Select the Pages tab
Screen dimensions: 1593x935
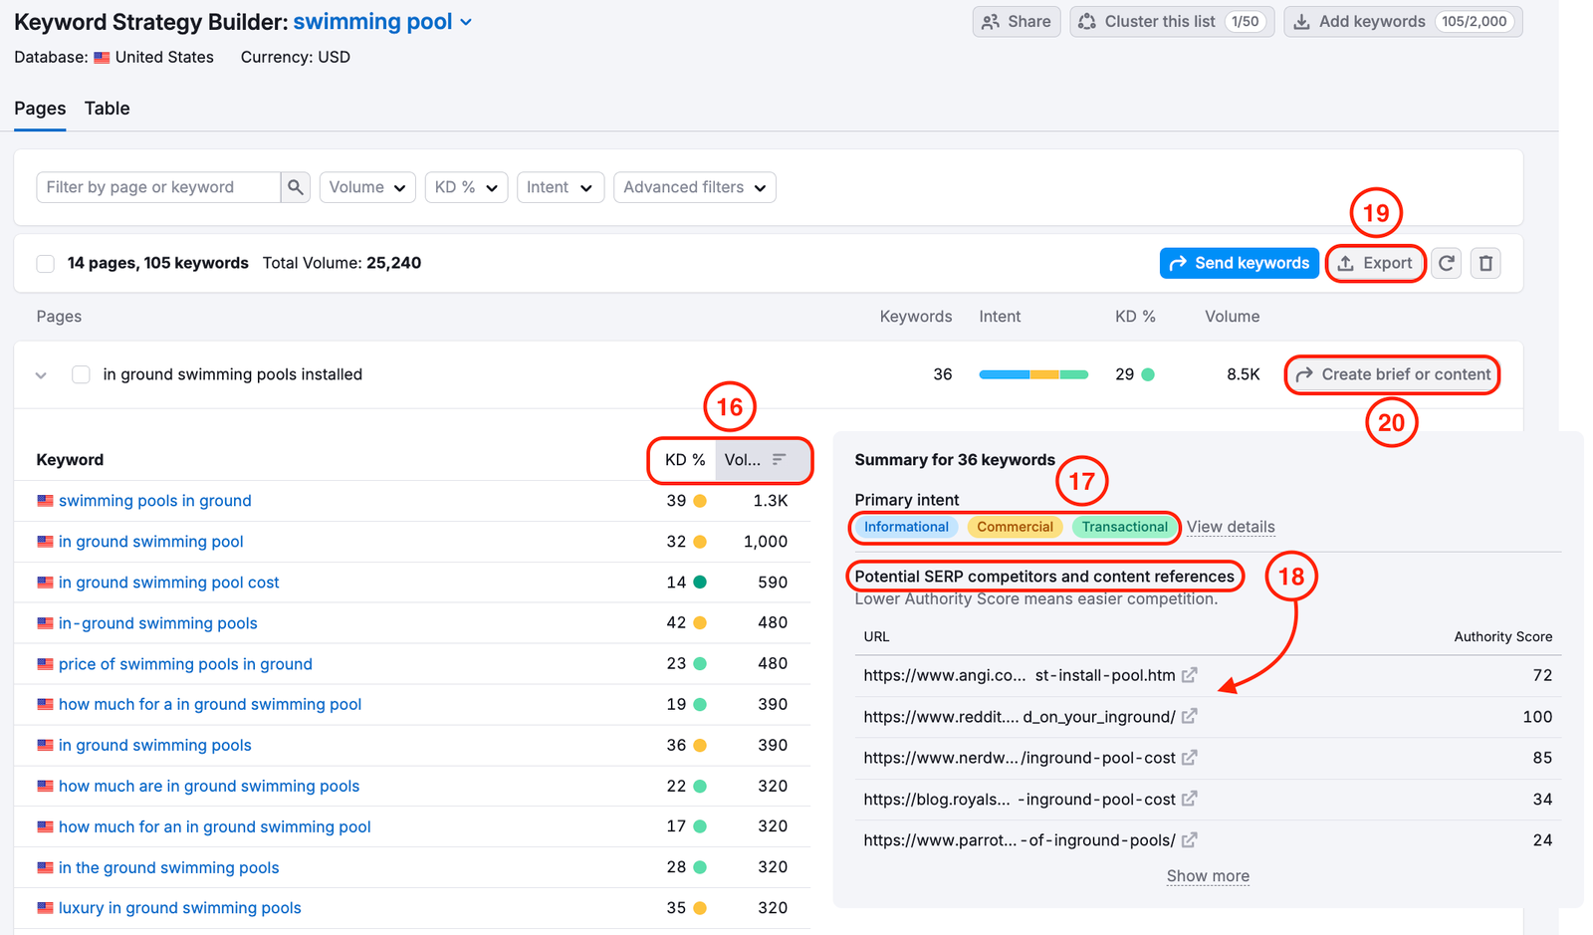39,109
